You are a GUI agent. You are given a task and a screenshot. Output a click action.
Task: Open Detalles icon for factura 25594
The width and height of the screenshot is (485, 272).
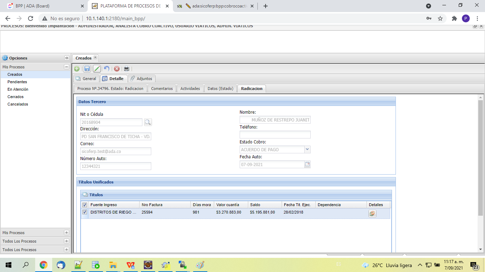(372, 214)
